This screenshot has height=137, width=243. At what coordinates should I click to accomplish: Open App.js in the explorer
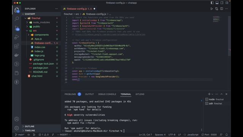(x=41, y=39)
